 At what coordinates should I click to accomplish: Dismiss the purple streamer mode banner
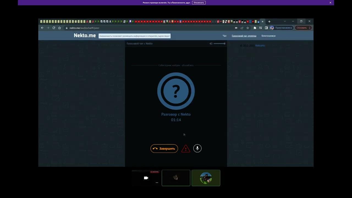[x=331, y=2]
